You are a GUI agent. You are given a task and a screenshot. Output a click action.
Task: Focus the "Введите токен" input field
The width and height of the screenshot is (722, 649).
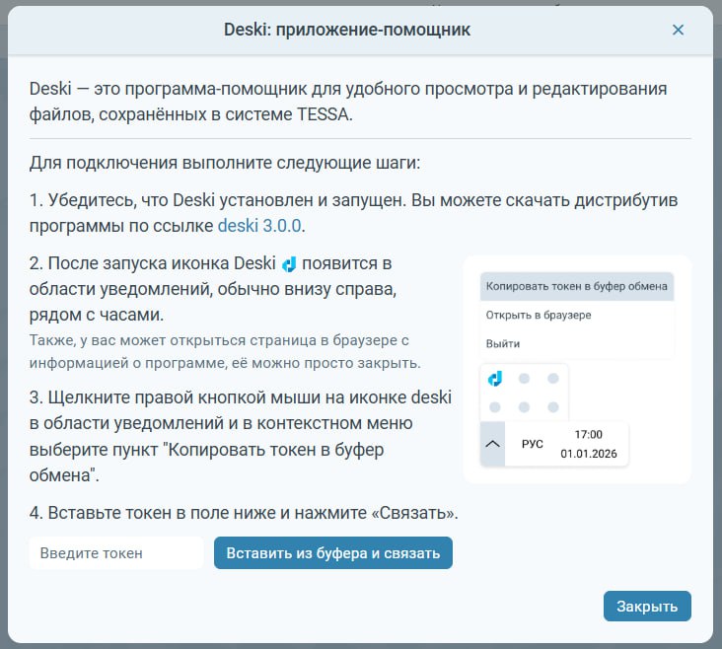[115, 553]
